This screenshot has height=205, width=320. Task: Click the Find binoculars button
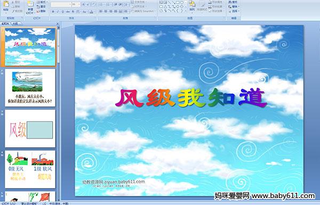233,2
